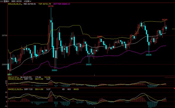This screenshot has height=108, width=175.
Task: Click the link chain icon beside symbol name
Action: (2, 1)
